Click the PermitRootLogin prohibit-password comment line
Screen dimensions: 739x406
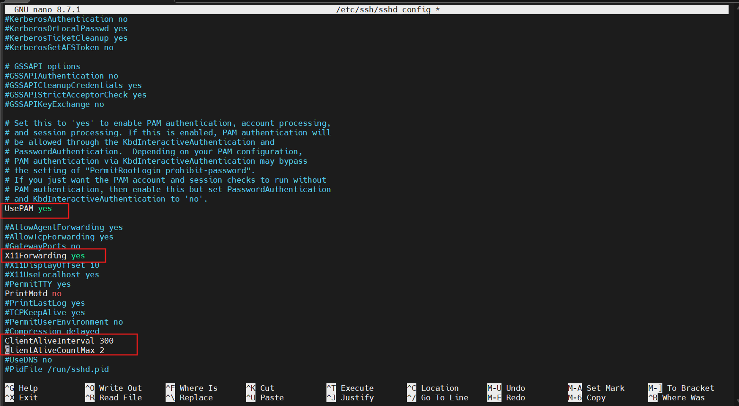tap(130, 170)
